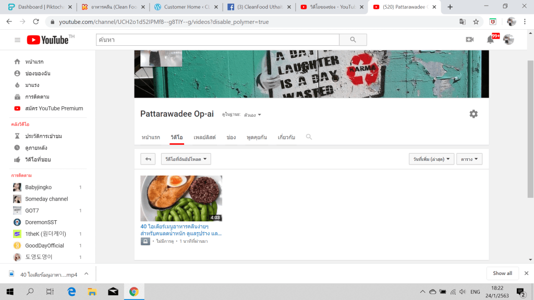This screenshot has height=300, width=534.
Task: Expand the uploaded videos filter dropdown
Action: [x=186, y=159]
